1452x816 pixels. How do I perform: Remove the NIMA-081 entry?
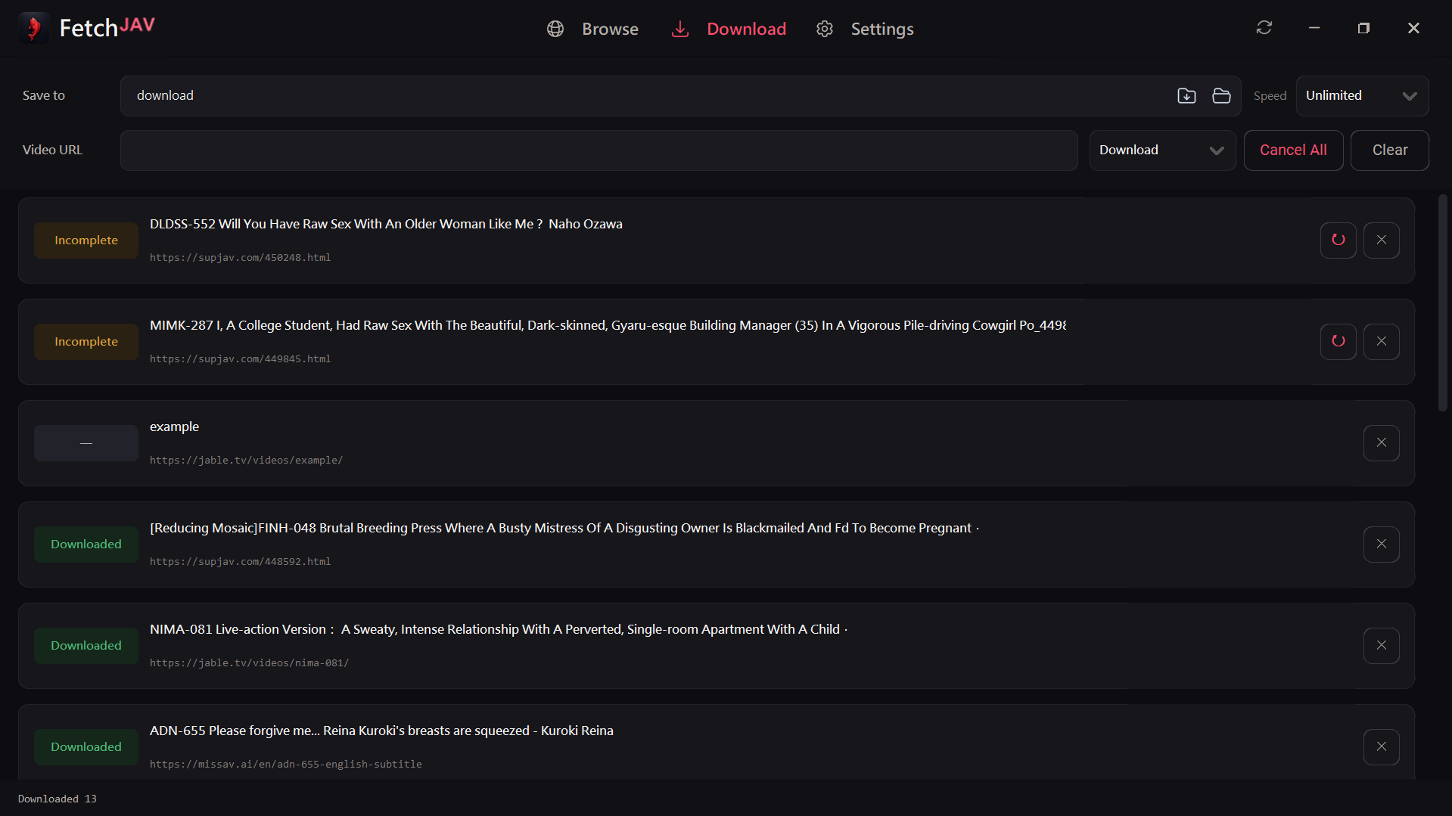[x=1381, y=646]
